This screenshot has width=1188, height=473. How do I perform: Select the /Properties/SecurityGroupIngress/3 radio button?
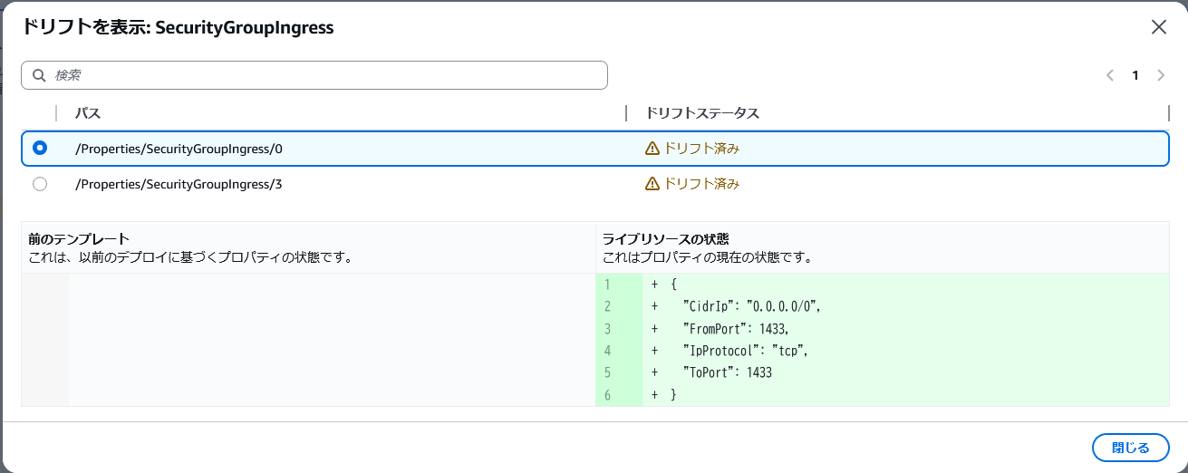click(40, 184)
